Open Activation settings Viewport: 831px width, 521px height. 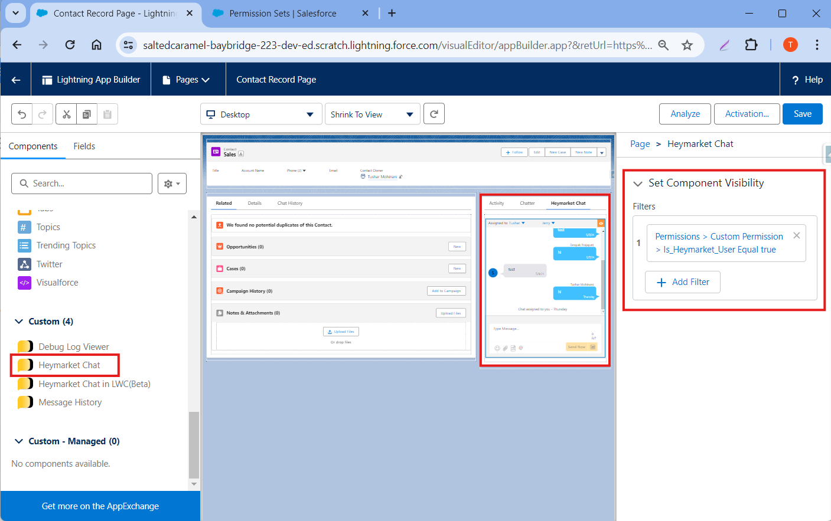747,114
